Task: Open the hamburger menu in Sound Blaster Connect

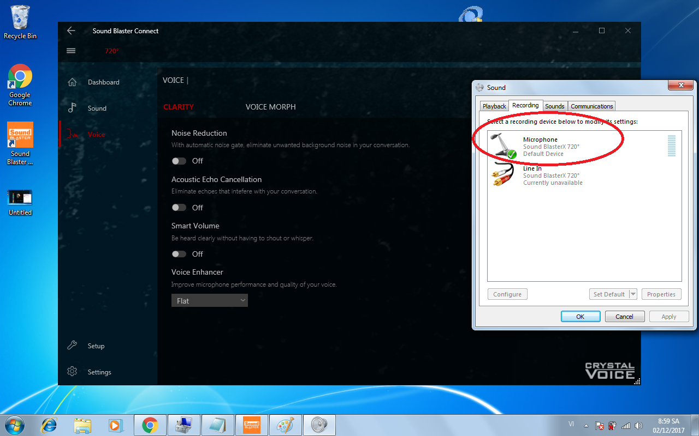Action: pyautogui.click(x=71, y=51)
